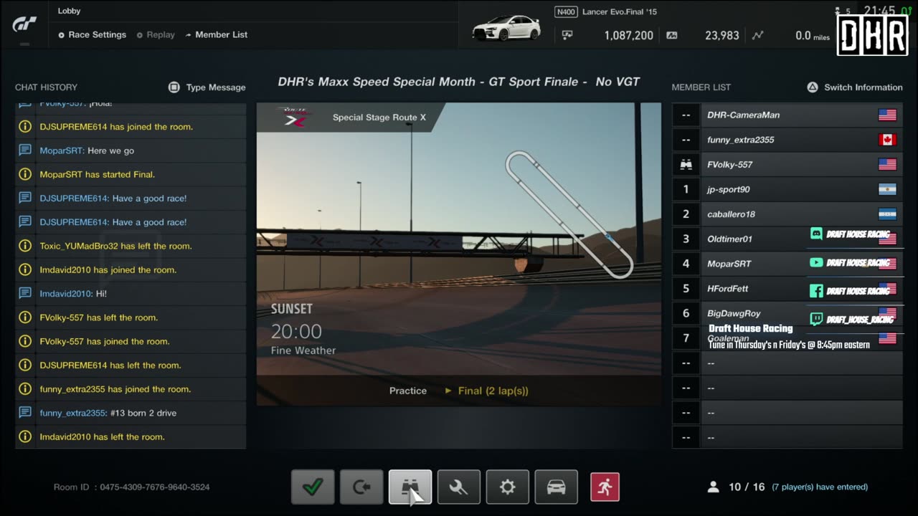Click the player count person icon
The image size is (918, 516).
pyautogui.click(x=713, y=487)
